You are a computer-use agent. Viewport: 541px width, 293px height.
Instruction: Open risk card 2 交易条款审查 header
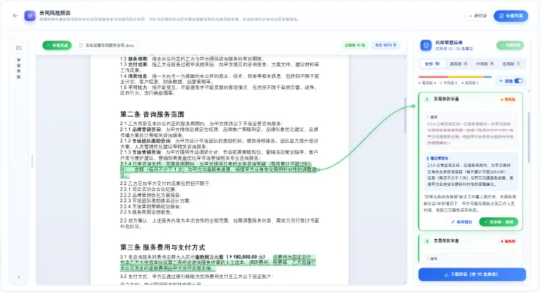click(470, 241)
